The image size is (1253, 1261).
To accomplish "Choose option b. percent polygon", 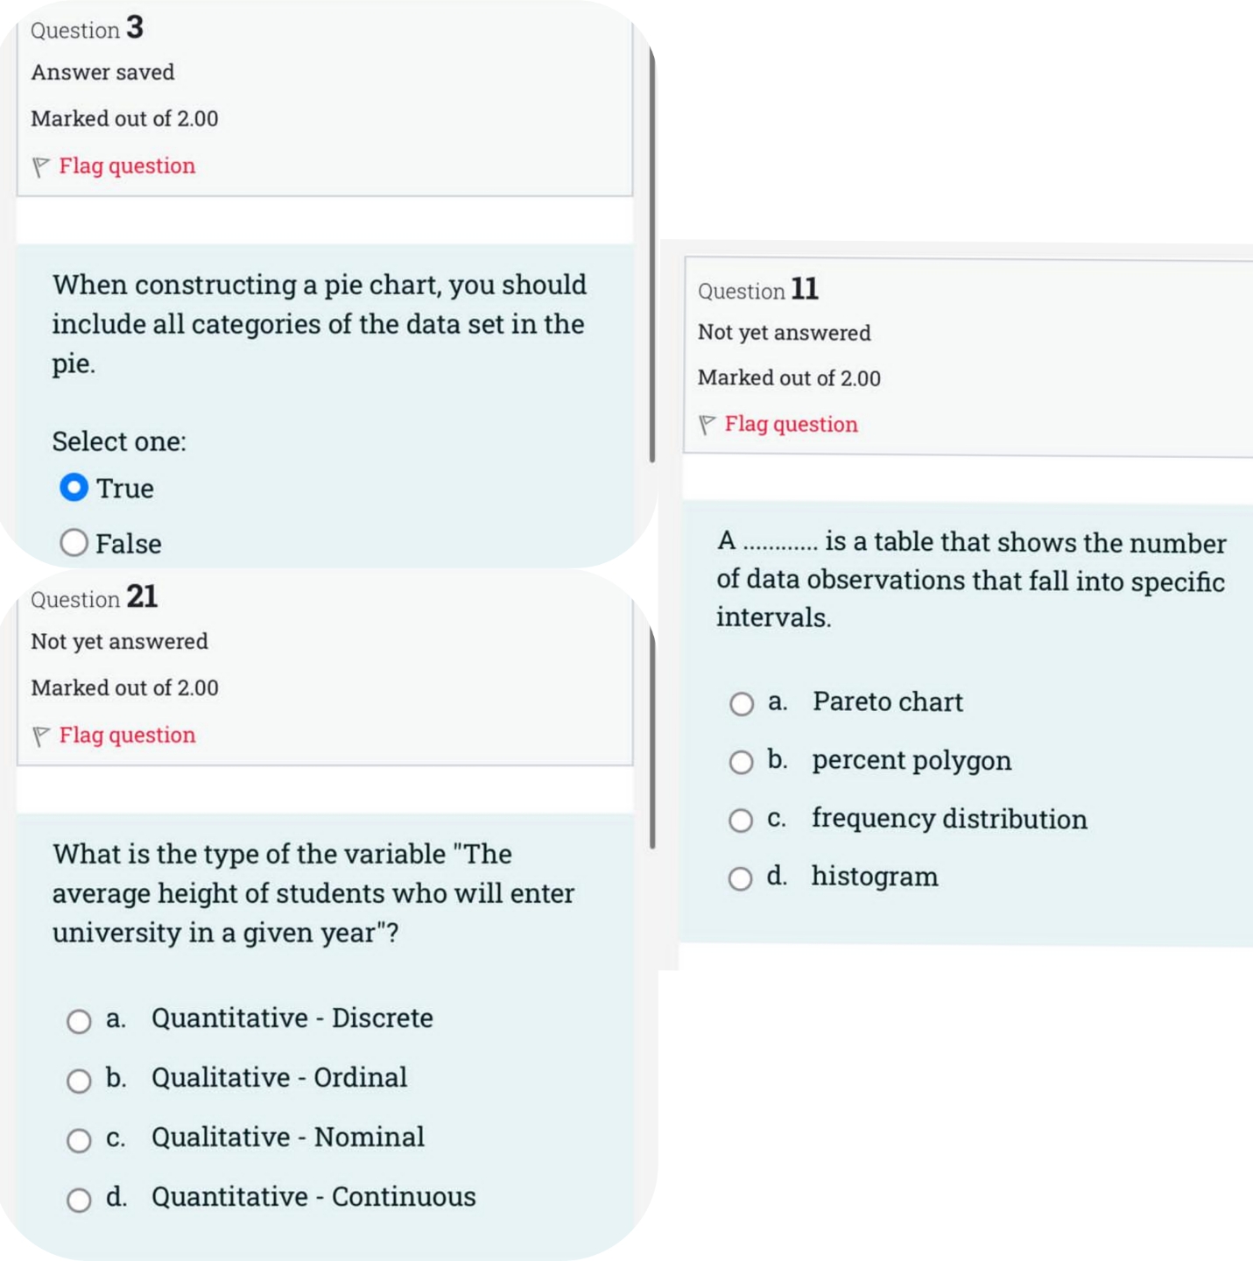I will tap(741, 761).
